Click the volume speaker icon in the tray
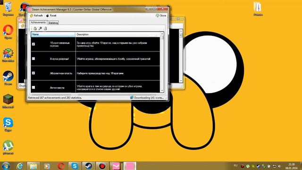 click(279, 166)
